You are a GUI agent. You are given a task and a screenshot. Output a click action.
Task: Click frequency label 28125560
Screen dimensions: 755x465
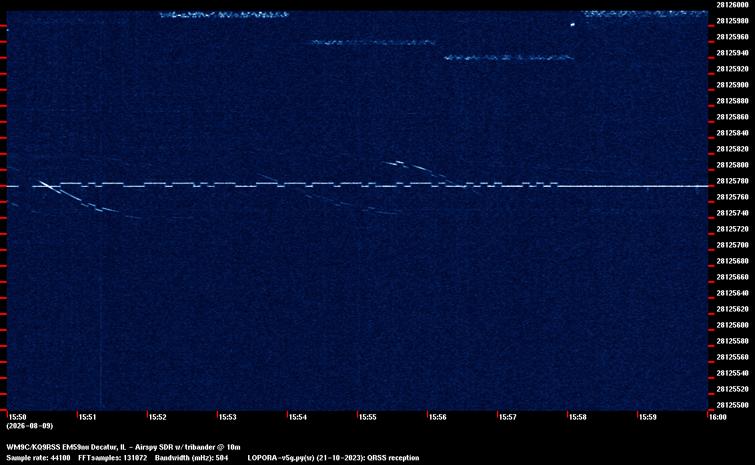click(x=732, y=357)
